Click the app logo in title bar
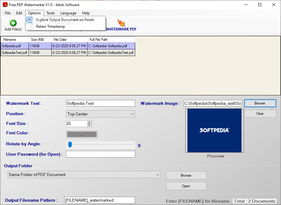This screenshot has width=281, height=205. click(5, 5)
